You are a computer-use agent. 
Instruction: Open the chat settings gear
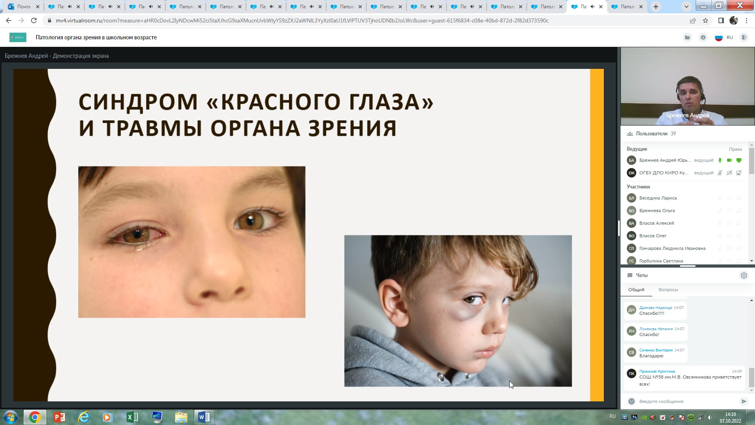coord(744,275)
